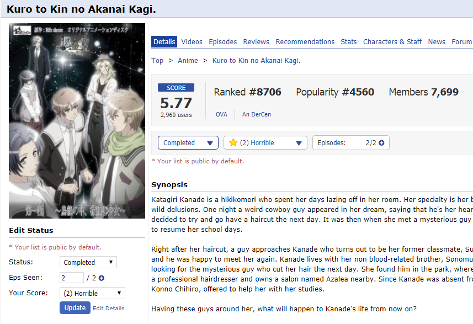This screenshot has width=473, height=324.
Task: Switch to the Videos tab
Action: 192,41
